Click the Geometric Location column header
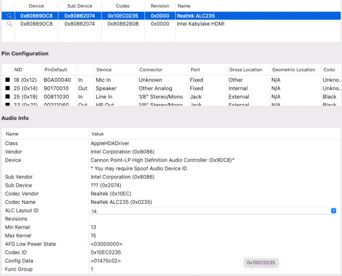 (x=293, y=70)
